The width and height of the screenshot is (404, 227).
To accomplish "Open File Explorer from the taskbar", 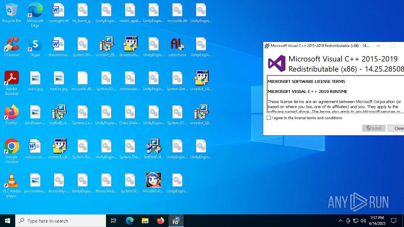I will click(x=145, y=221).
